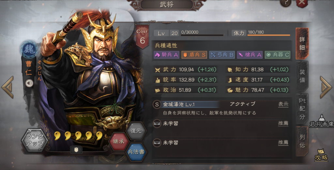
Task: Click the blue 兵法書 button
Action: tap(136, 152)
